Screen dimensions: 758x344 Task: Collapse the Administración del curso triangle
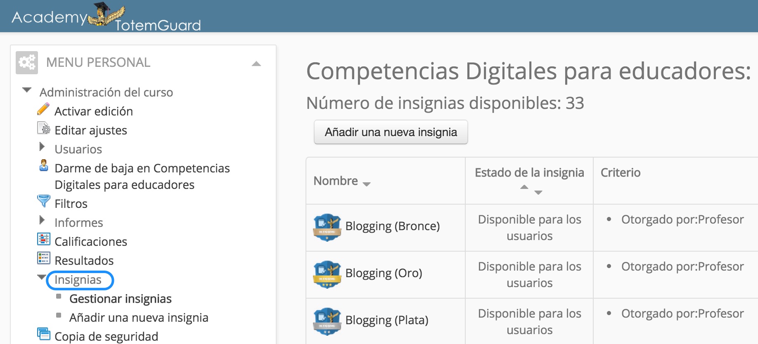click(x=27, y=90)
